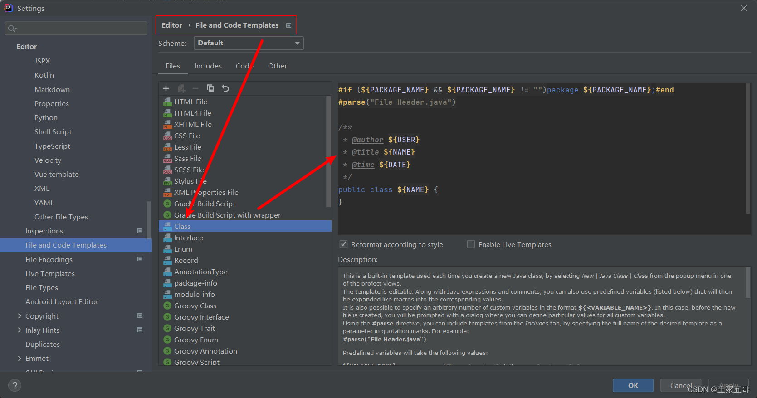Select the Enum template

point(245,249)
